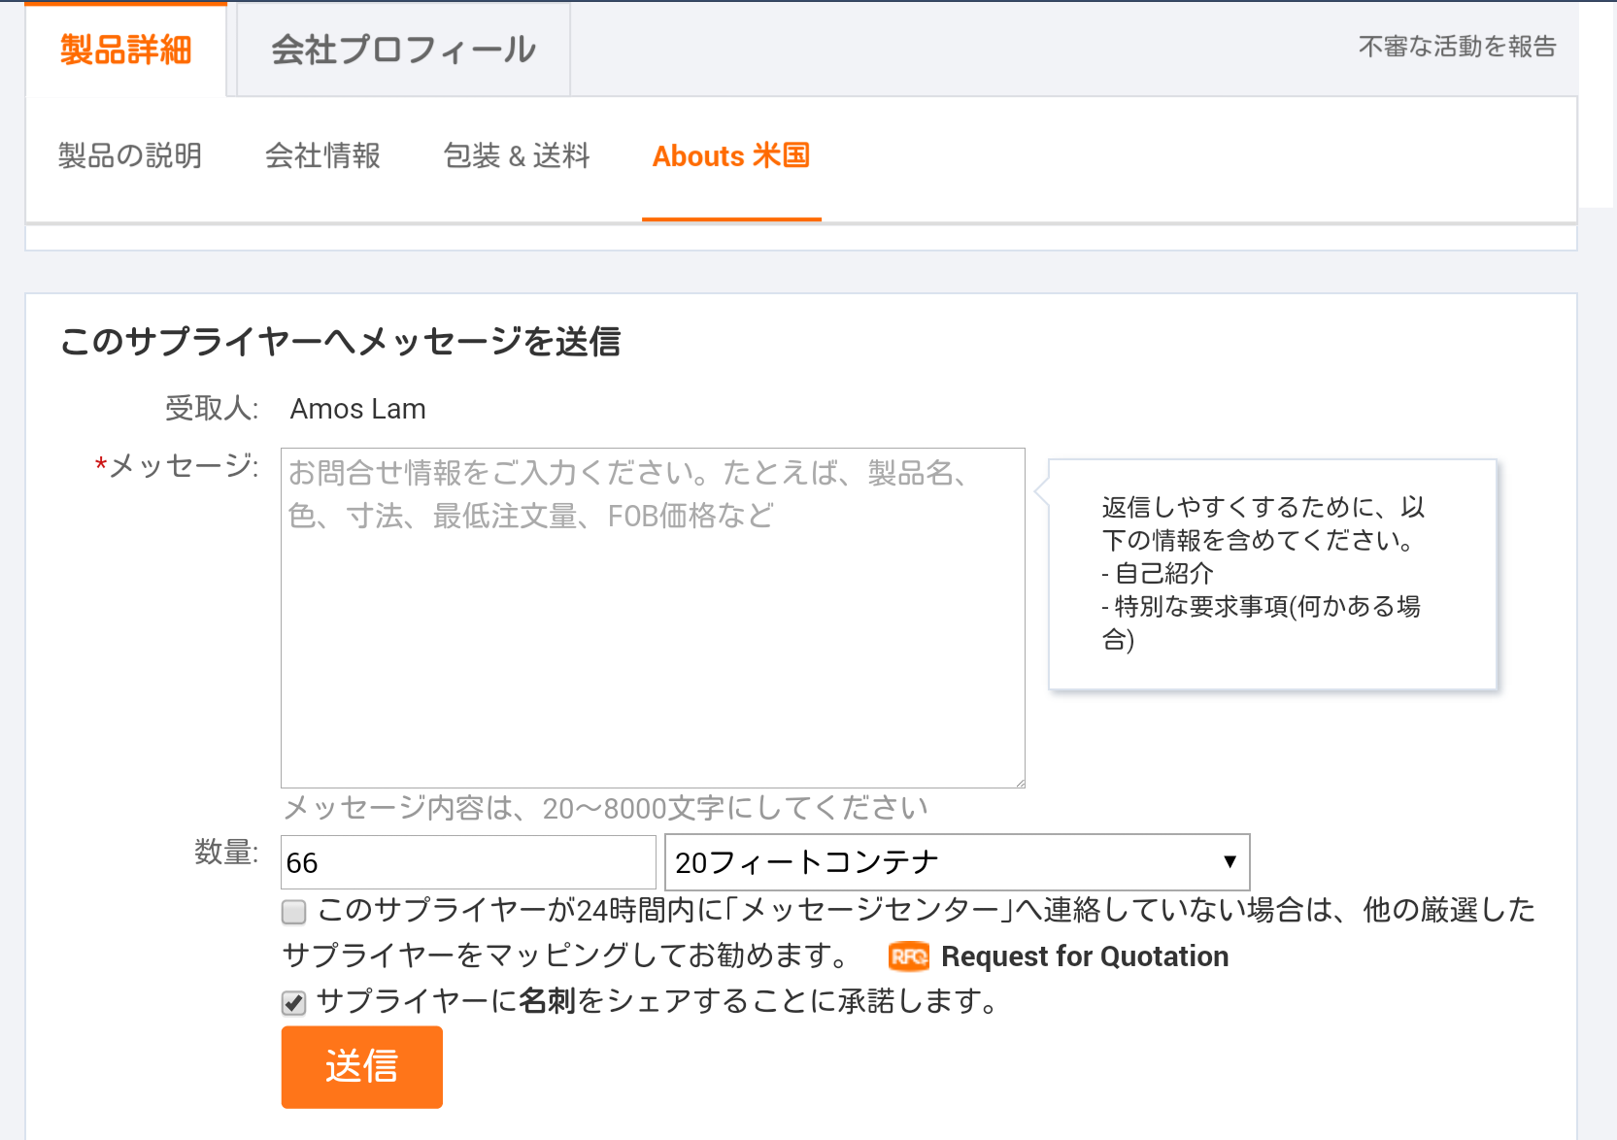This screenshot has width=1617, height=1140.
Task: Switch to the 製品詳細 tab
Action: pos(125,50)
